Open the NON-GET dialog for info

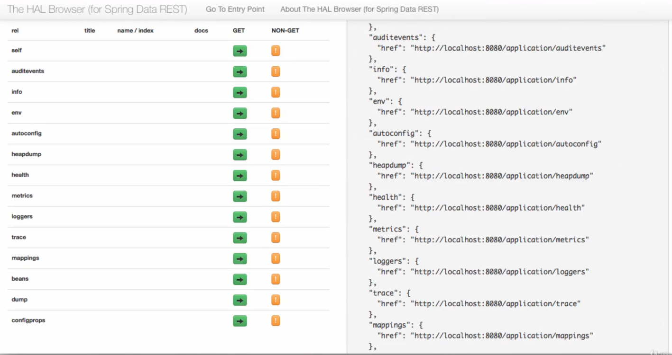[276, 92]
